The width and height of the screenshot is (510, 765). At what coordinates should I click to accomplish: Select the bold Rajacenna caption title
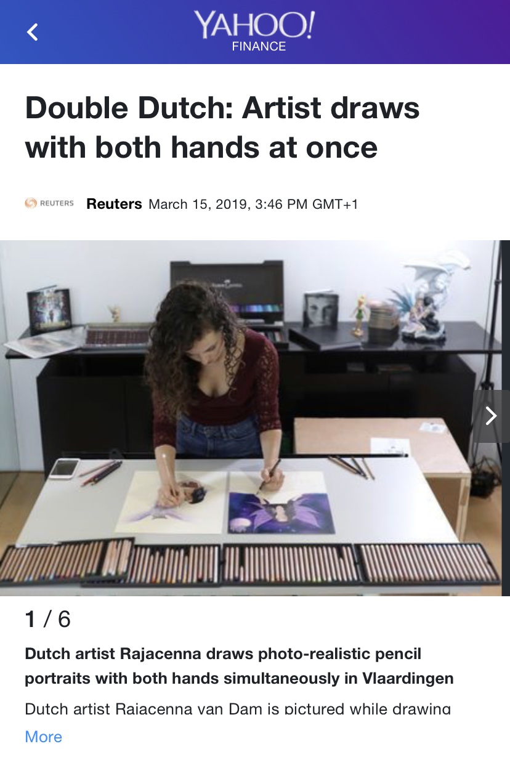239,666
